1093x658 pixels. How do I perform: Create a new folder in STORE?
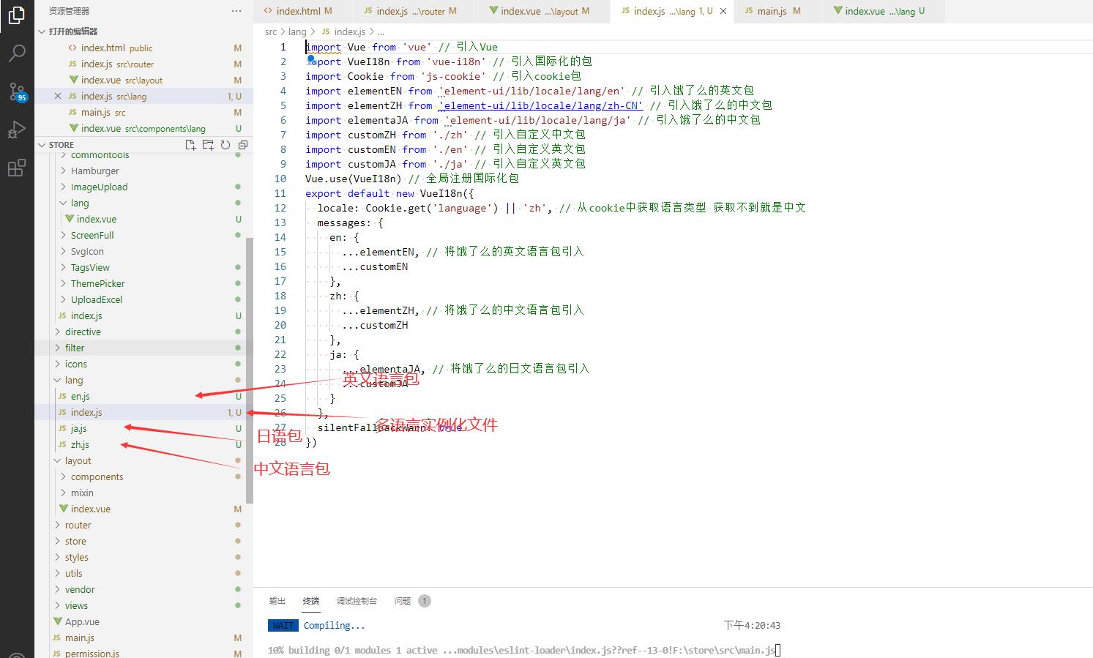[x=208, y=145]
